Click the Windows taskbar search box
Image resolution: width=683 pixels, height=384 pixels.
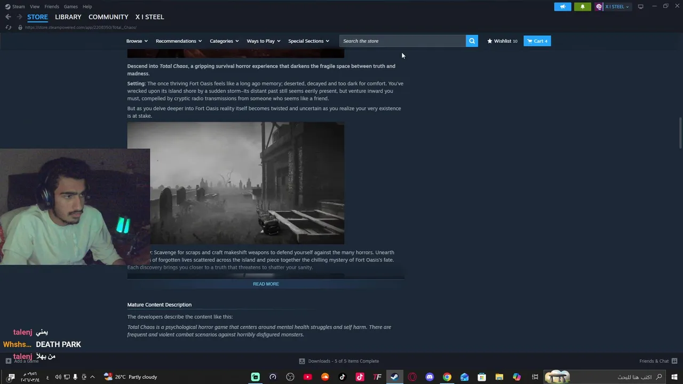pyautogui.click(x=605, y=377)
